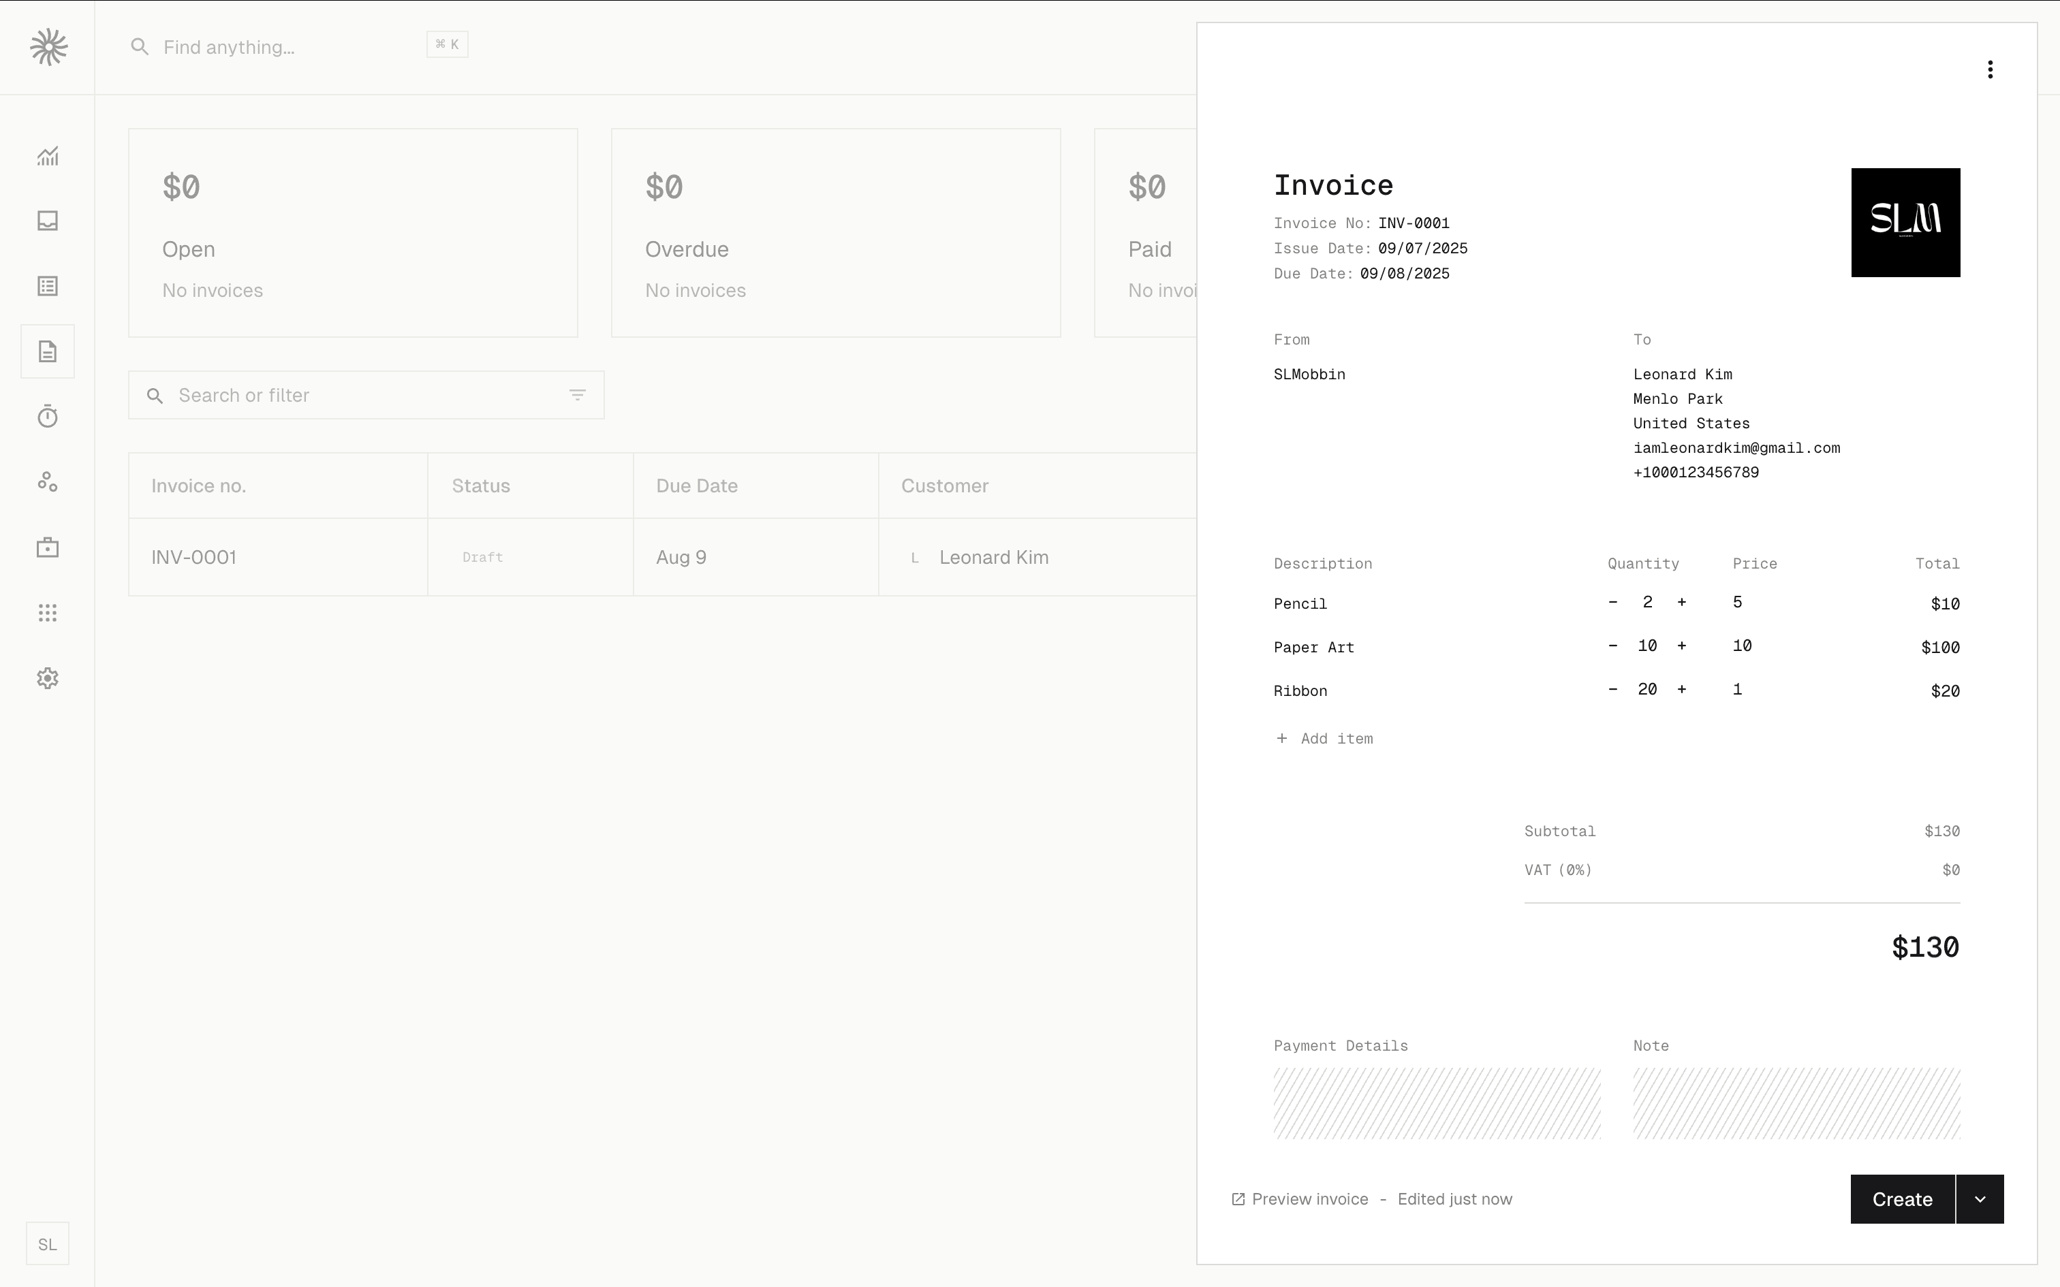Image resolution: width=2060 pixels, height=1287 pixels.
Task: Open the three-dot invoice options menu
Action: coord(1989,69)
